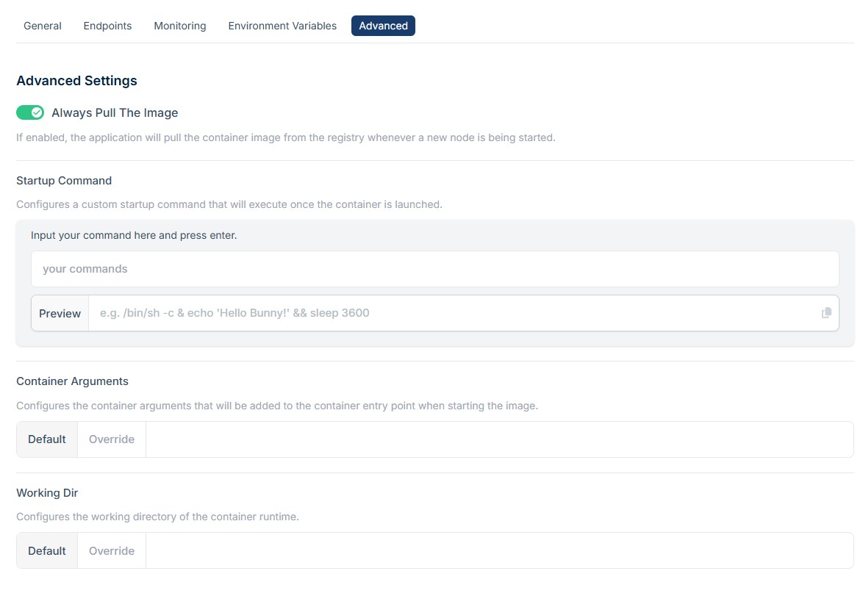863x593 pixels.
Task: Click the Advanced Settings heading
Action: (76, 81)
